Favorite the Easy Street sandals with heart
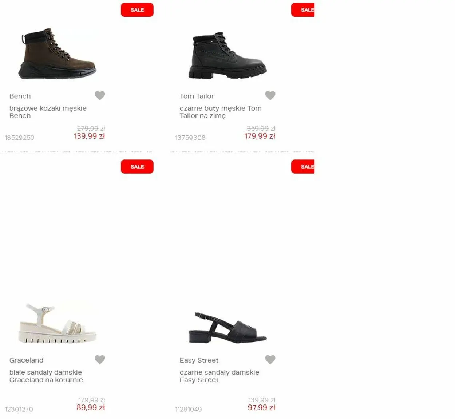Screen dimensions: 455x419 tap(270, 360)
